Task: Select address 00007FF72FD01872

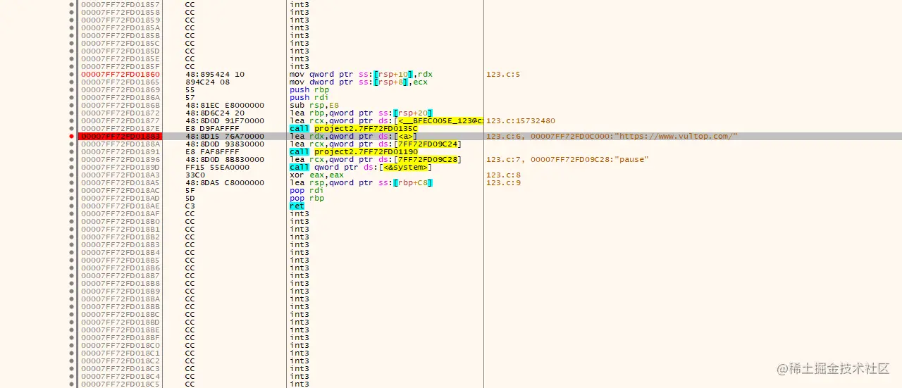Action: click(x=121, y=113)
